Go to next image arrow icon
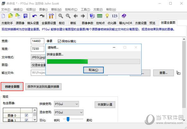 (83, 16)
